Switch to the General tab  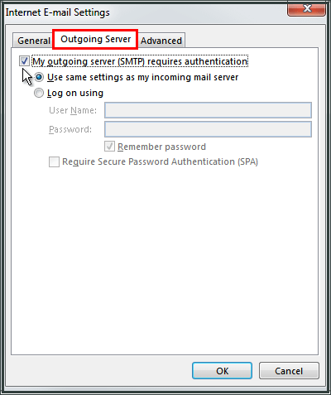point(33,41)
